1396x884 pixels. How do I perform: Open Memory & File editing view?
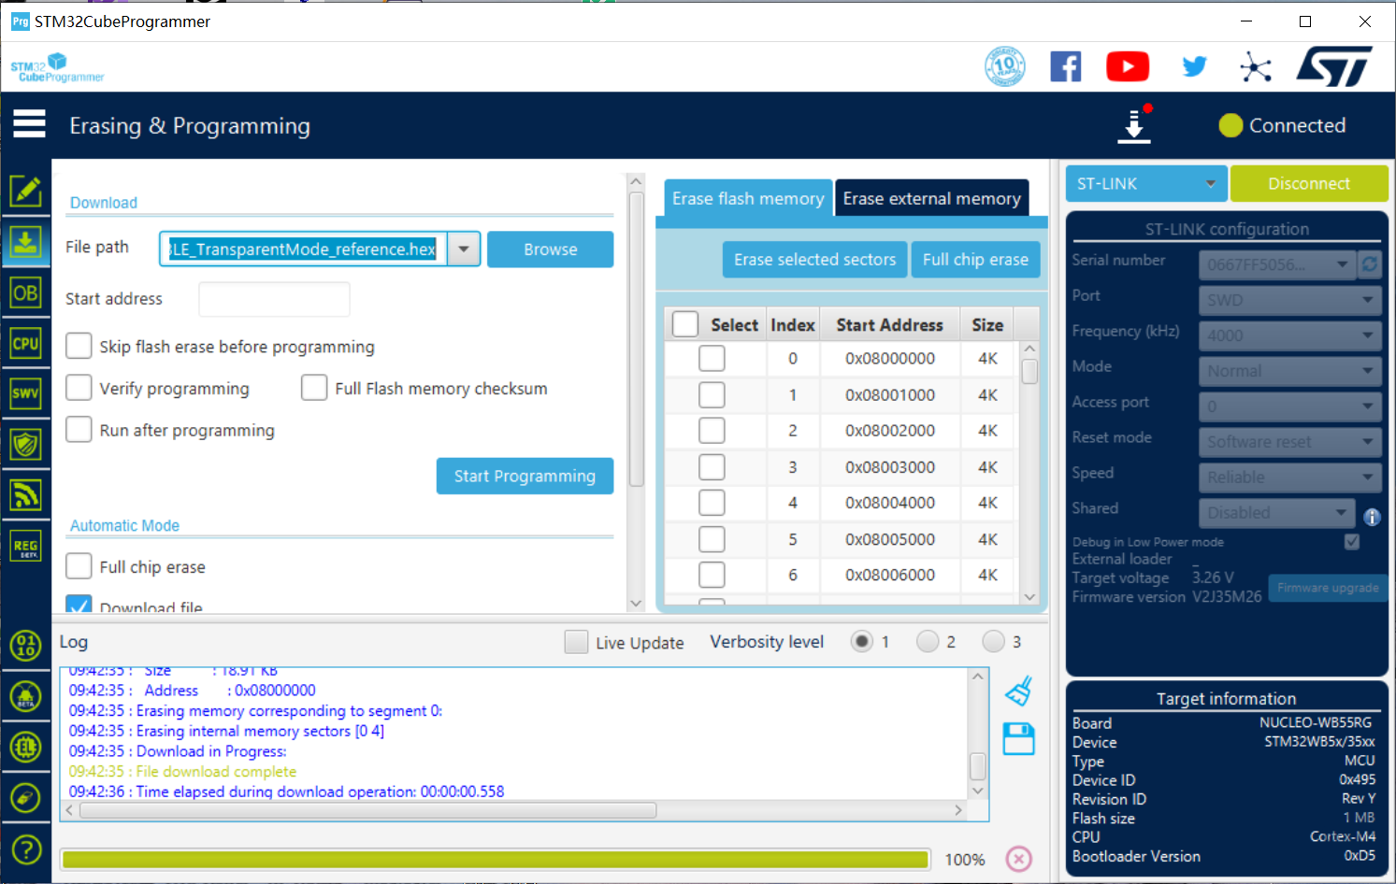click(25, 191)
